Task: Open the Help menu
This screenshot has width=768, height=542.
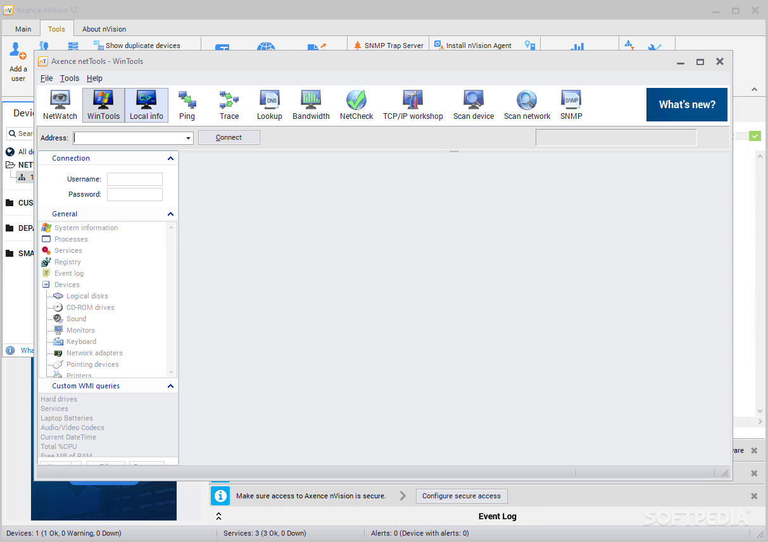Action: click(94, 78)
